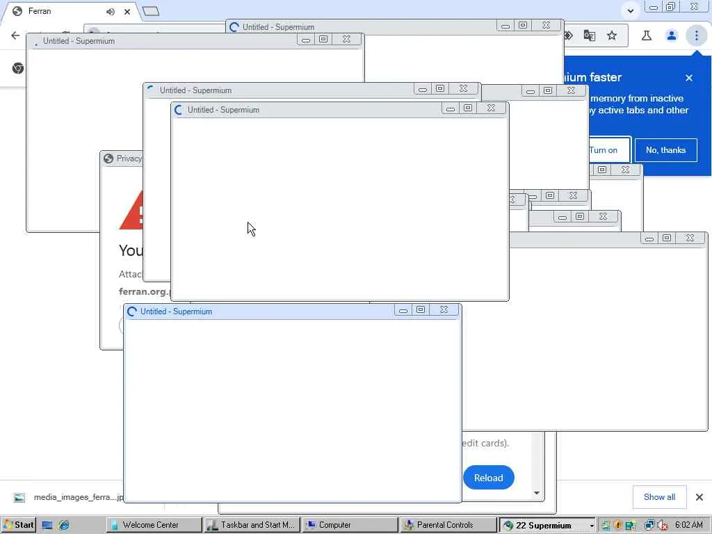This screenshot has width=712, height=534.
Task: Close the active blue-titled Untitled - Supermium window
Action: click(444, 309)
